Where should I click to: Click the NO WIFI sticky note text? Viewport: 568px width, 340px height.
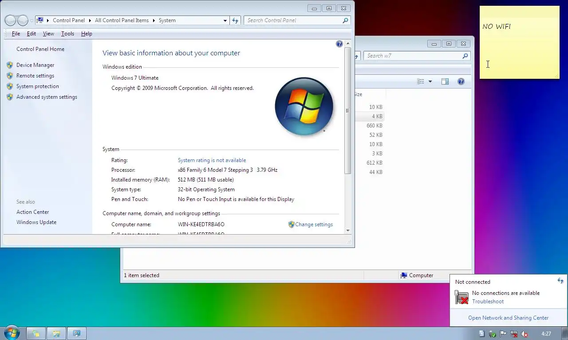(x=497, y=27)
